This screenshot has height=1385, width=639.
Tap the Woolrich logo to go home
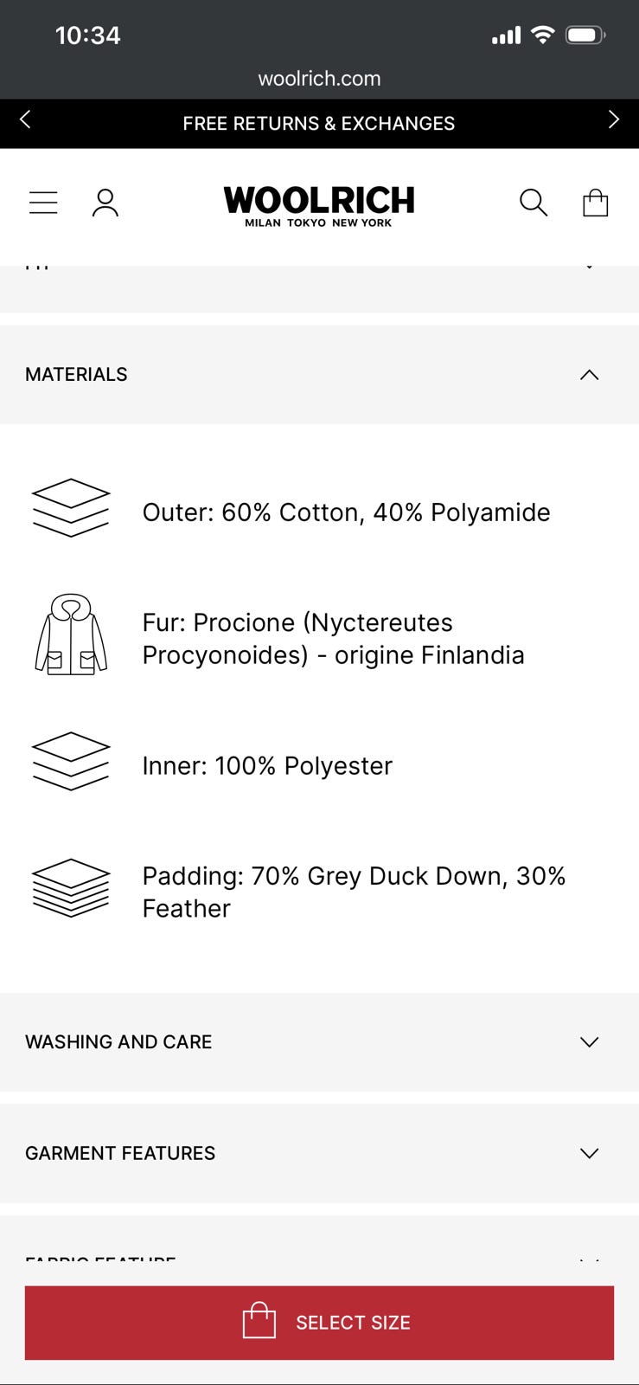pyautogui.click(x=319, y=206)
